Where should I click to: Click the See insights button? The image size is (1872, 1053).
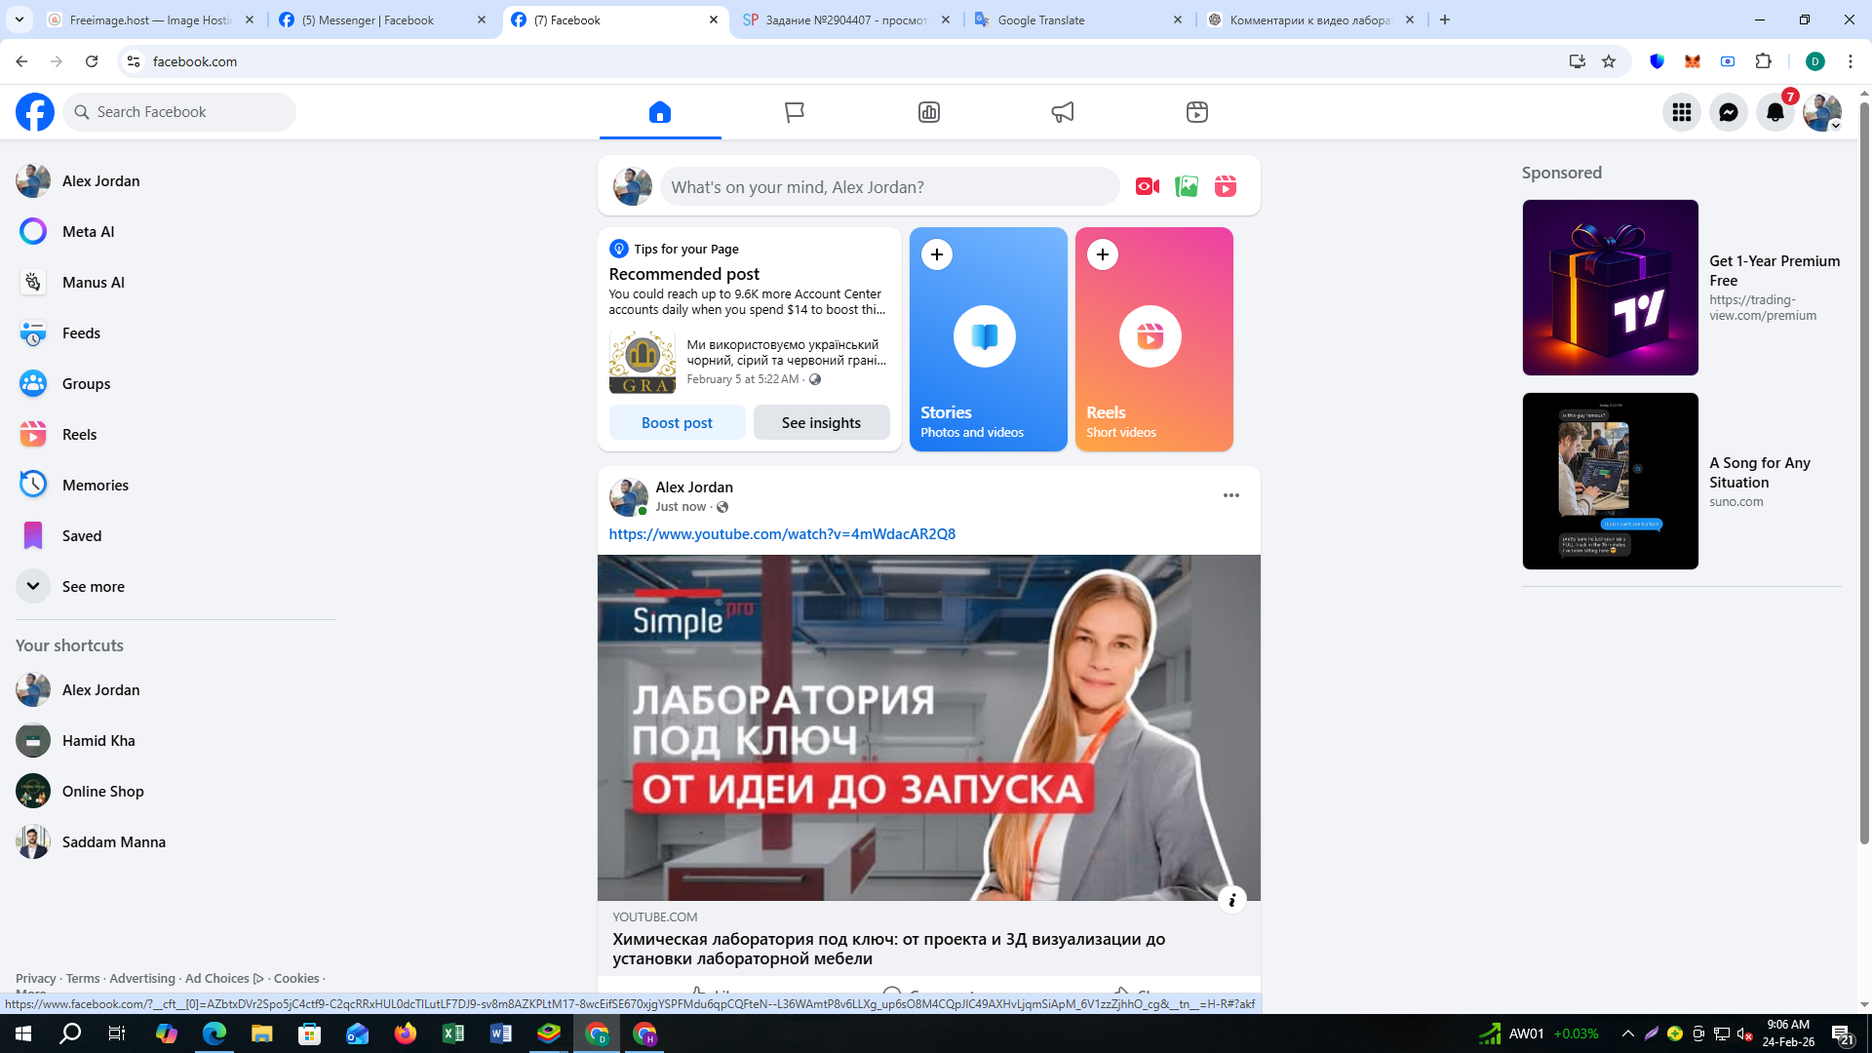pos(820,422)
